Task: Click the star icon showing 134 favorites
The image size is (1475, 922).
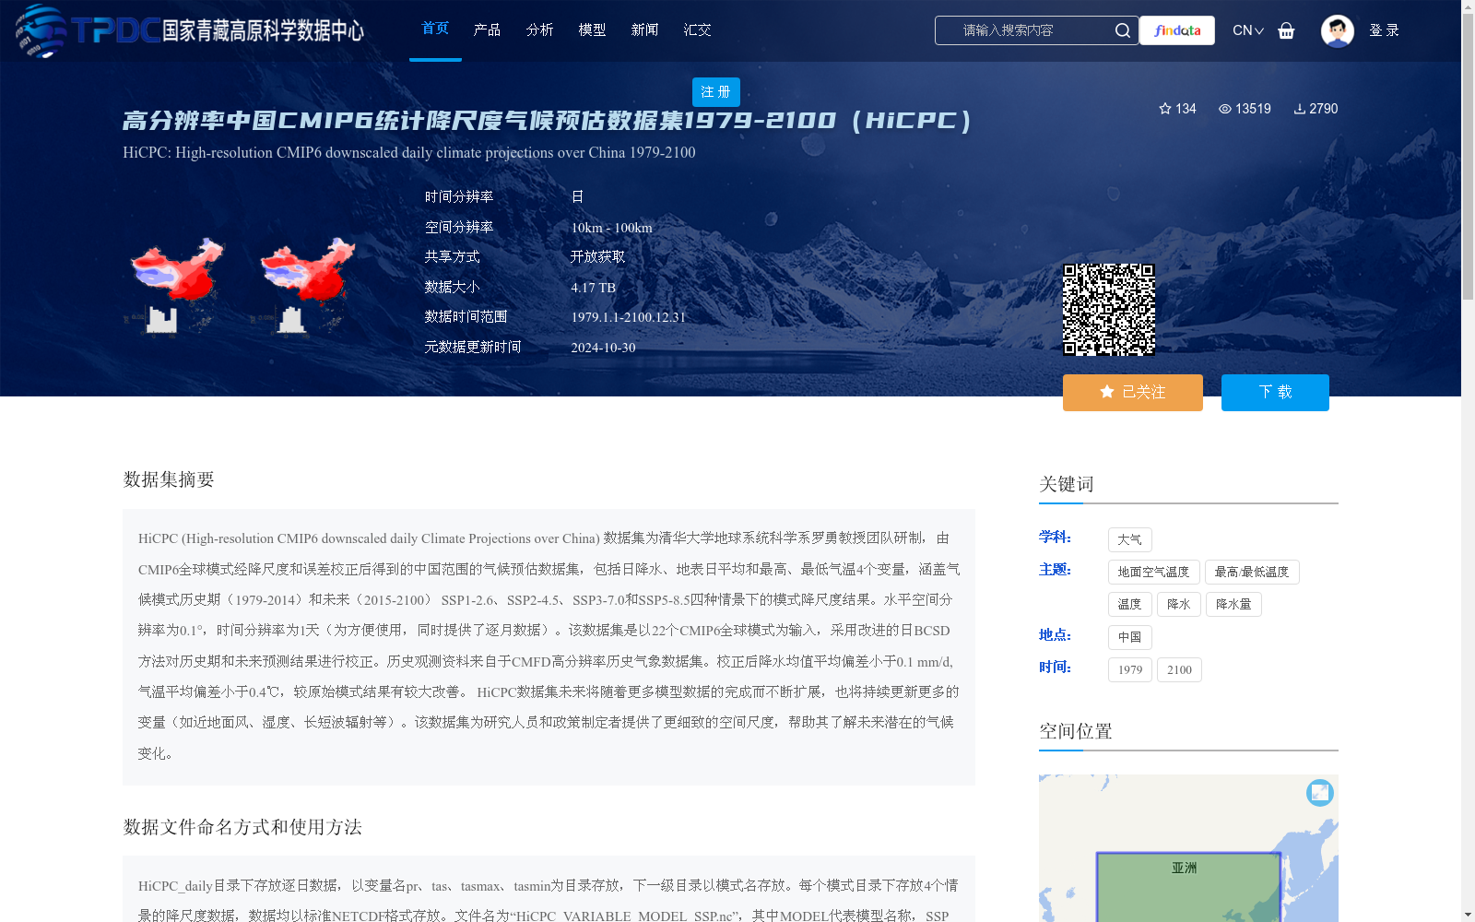Action: tap(1166, 109)
